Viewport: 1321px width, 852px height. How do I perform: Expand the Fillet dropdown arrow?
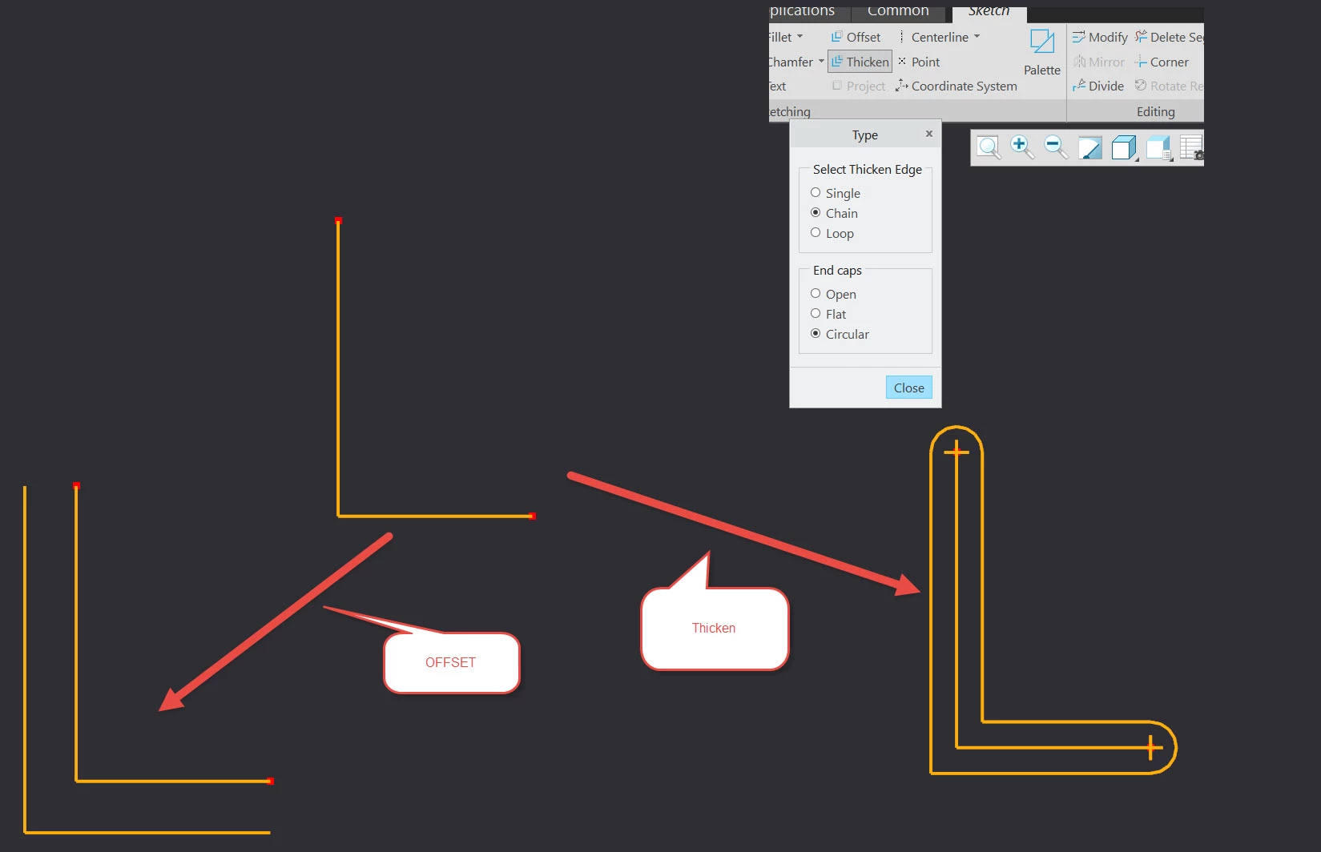pyautogui.click(x=799, y=37)
